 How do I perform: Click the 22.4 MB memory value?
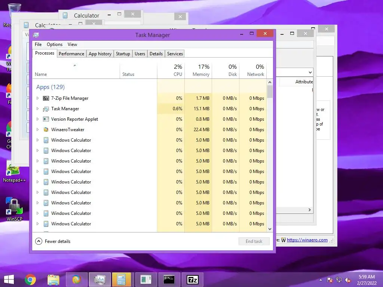pos(202,130)
